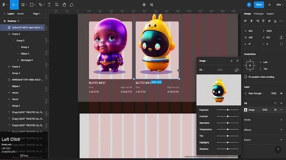Click the Align right icon
This screenshot has width=286, height=160.
coord(257,21)
